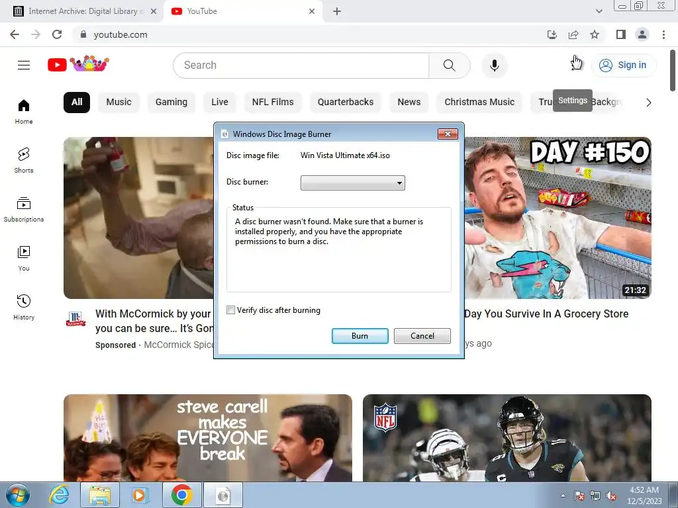The height and width of the screenshot is (508, 678).
Task: Open the Windows Start menu
Action: 17,495
